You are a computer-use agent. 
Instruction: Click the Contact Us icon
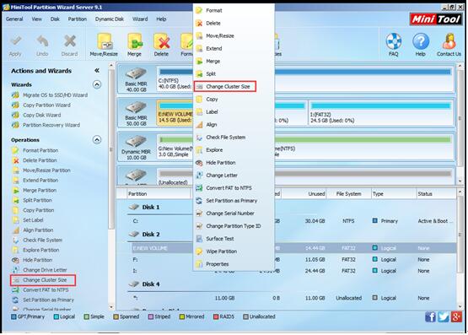click(449, 45)
